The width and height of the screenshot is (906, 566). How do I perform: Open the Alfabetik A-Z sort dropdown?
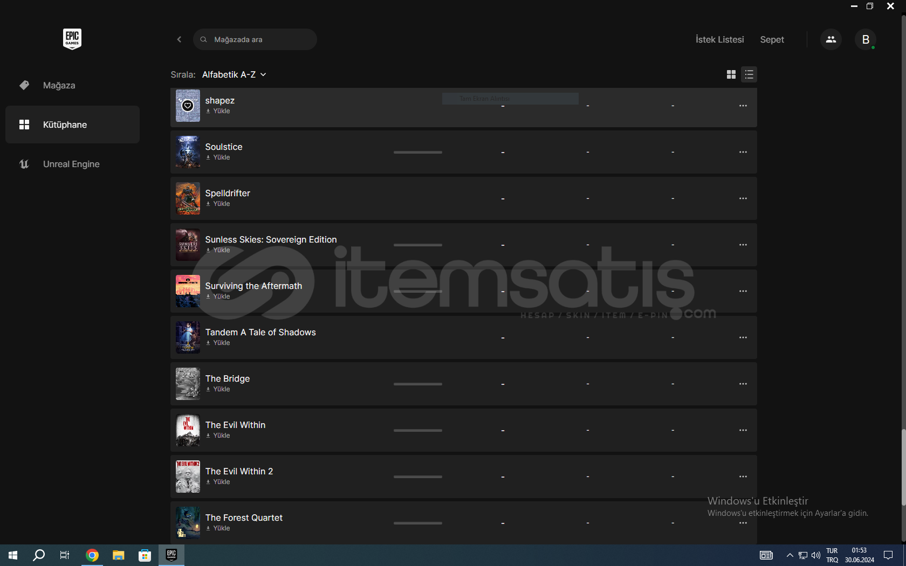(x=234, y=74)
